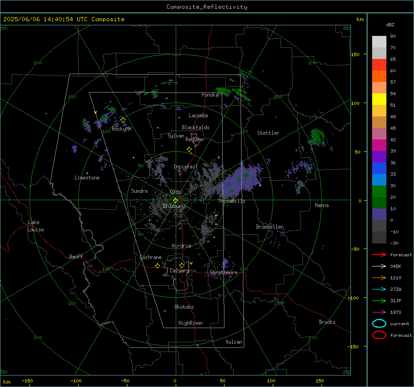
Task: Select the Cochrane label
Action: pyautogui.click(x=150, y=257)
